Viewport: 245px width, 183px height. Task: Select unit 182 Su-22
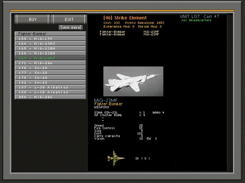coord(50,82)
